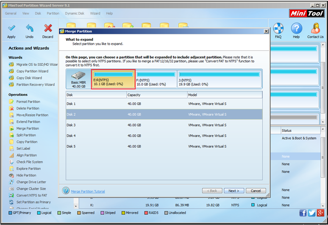Click help icon beside Merge Partition Tutorial

pyautogui.click(x=66, y=191)
